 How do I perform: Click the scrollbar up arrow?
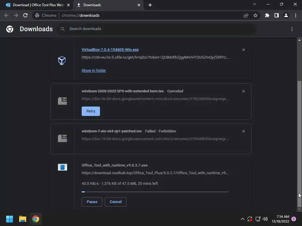point(299,40)
